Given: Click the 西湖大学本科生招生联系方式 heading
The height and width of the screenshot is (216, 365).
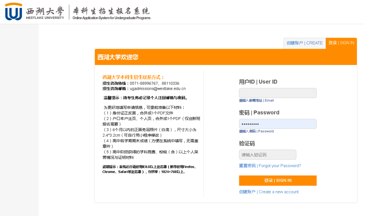Looking at the screenshot, I should coord(133,77).
